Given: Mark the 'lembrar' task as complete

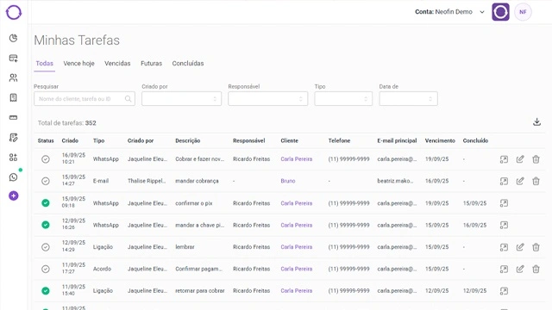Looking at the screenshot, I should pyautogui.click(x=46, y=247).
